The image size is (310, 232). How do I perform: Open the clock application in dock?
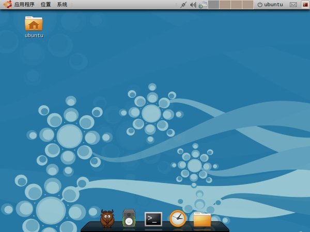pos(178,219)
